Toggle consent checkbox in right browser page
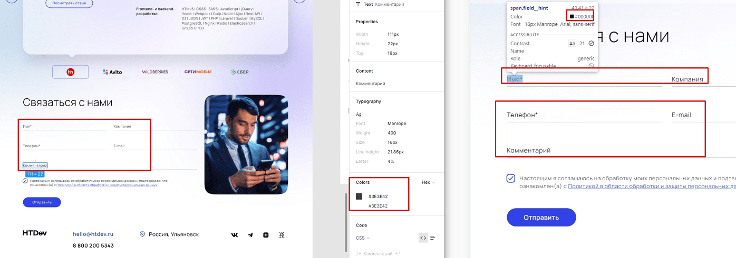The width and height of the screenshot is (736, 258). (510, 178)
